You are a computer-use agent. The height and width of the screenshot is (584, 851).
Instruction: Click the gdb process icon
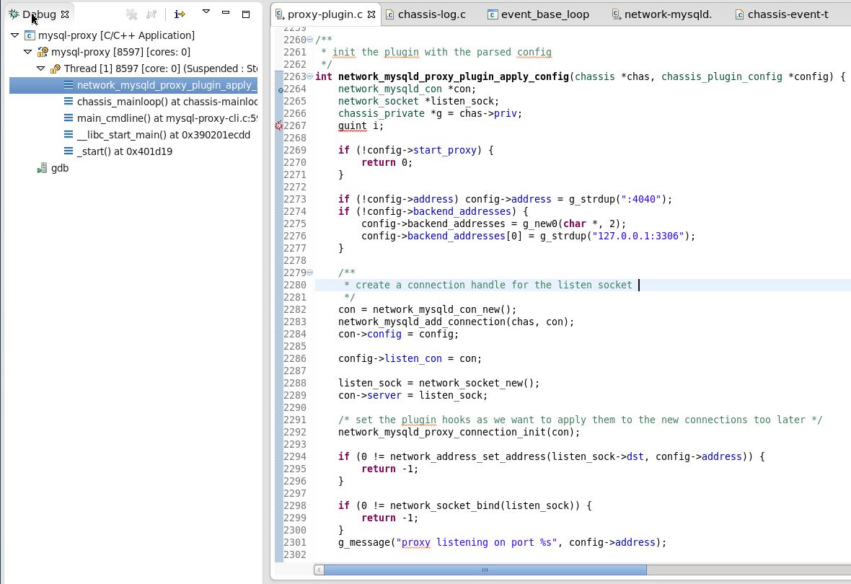pos(42,168)
